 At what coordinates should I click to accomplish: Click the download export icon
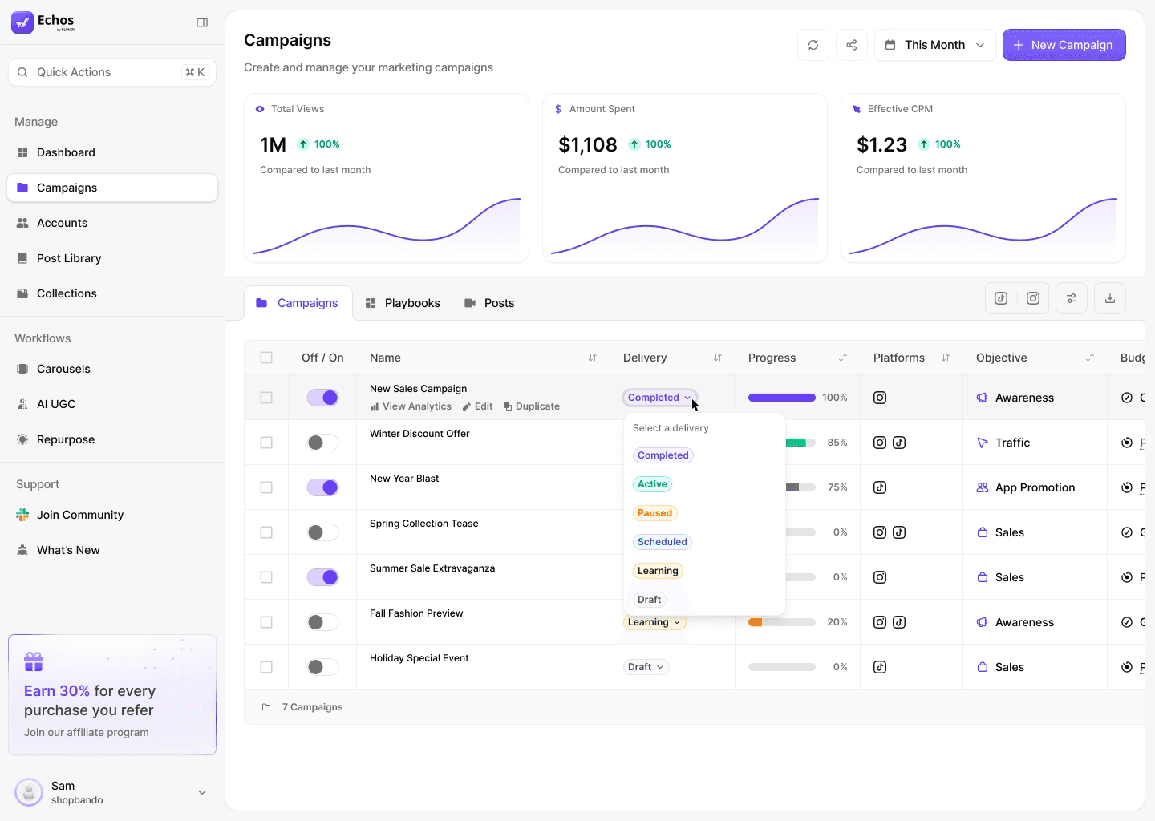tap(1109, 297)
